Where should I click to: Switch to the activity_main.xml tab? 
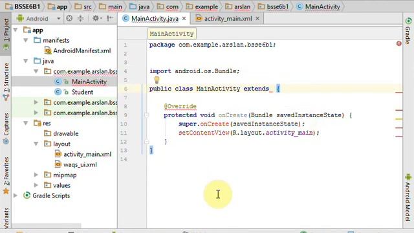[228, 19]
